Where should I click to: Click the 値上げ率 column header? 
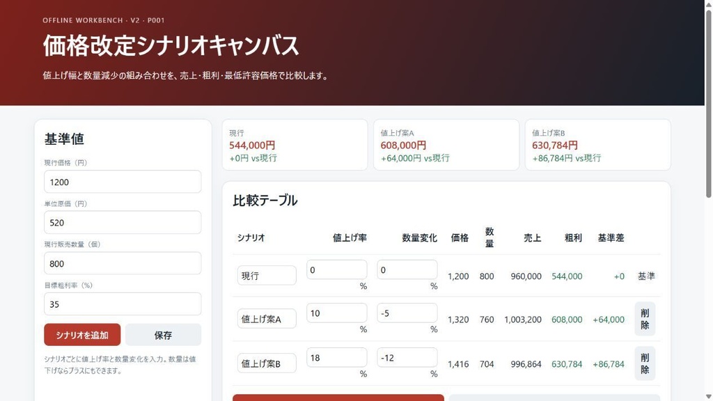point(350,238)
